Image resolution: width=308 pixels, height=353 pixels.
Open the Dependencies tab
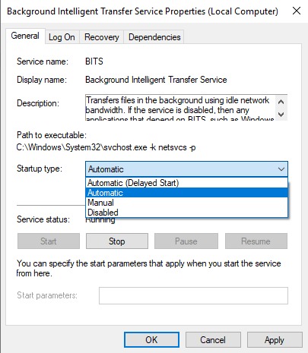click(154, 37)
